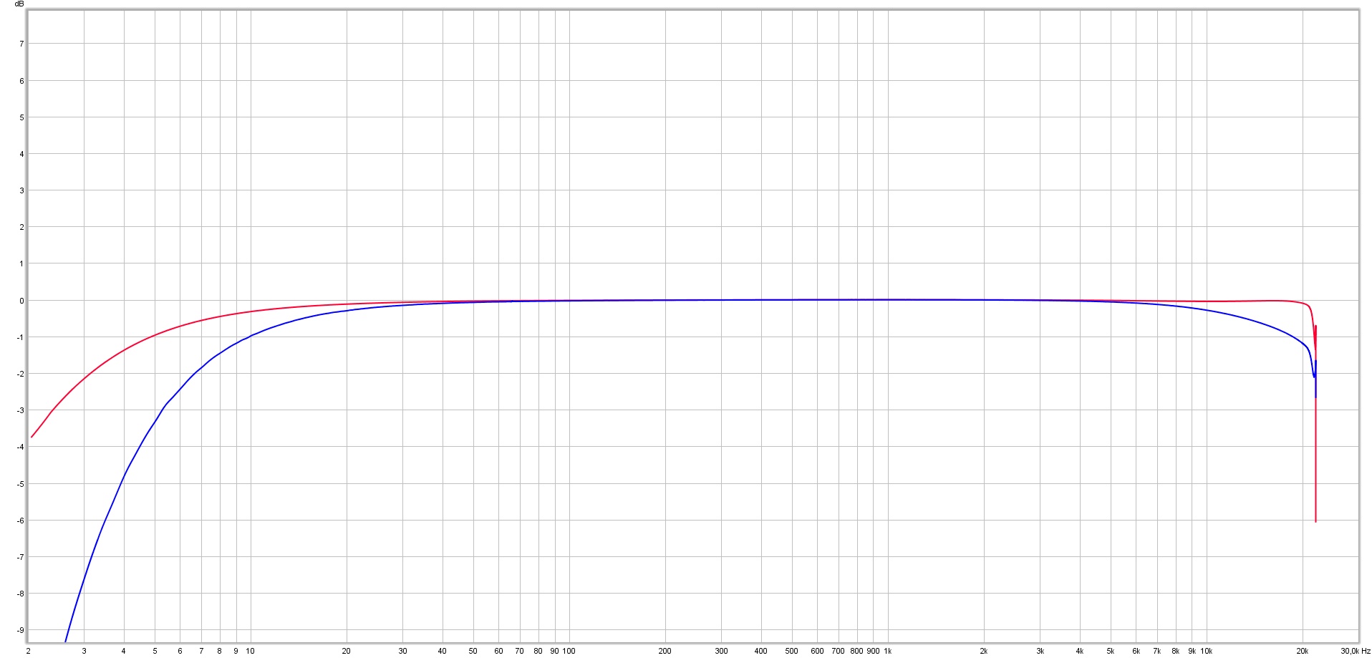This screenshot has height=658, width=1372.
Task: Select the -4 dB vertical axis label
Action: [20, 447]
